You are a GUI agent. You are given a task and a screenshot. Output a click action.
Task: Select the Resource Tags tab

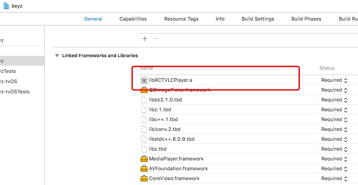[x=181, y=19]
